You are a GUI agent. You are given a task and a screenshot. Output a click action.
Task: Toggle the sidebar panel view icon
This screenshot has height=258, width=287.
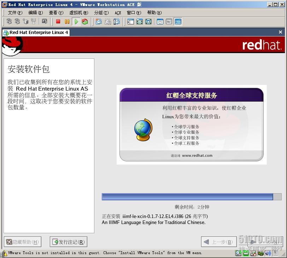pos(130,22)
